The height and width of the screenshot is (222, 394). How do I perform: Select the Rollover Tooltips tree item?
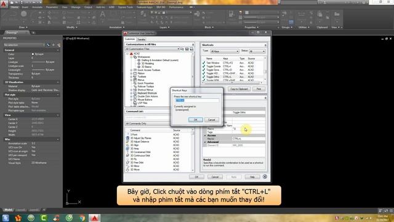[x=146, y=86]
